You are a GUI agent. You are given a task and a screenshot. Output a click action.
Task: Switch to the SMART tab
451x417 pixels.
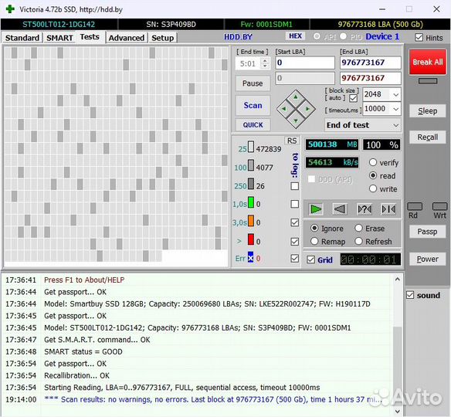click(59, 38)
